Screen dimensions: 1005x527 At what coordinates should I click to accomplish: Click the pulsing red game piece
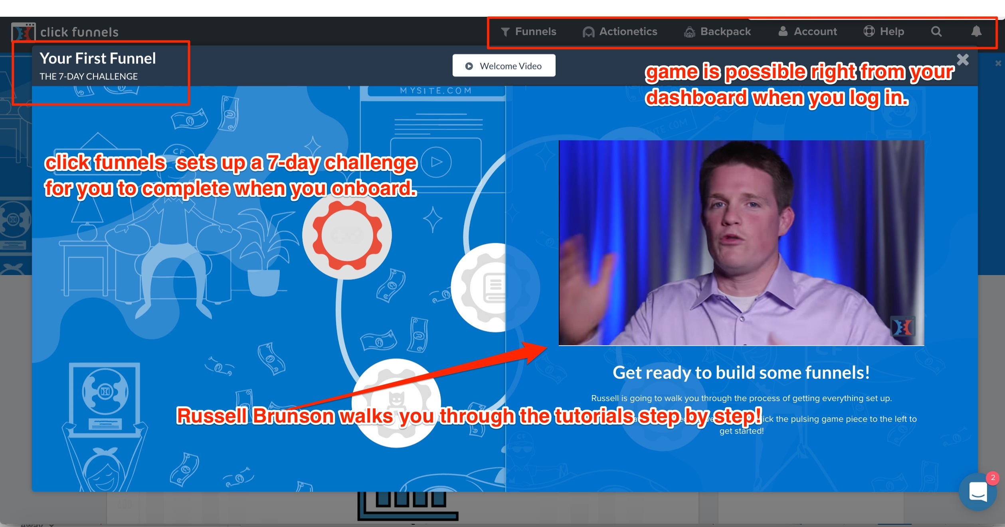pos(347,235)
